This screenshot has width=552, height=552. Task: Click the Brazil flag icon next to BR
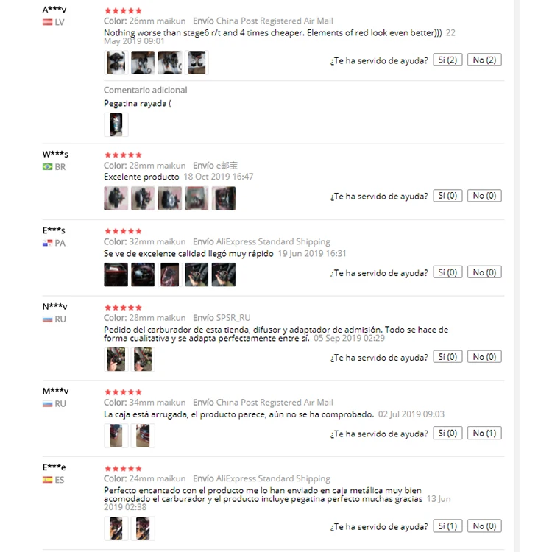(x=48, y=167)
